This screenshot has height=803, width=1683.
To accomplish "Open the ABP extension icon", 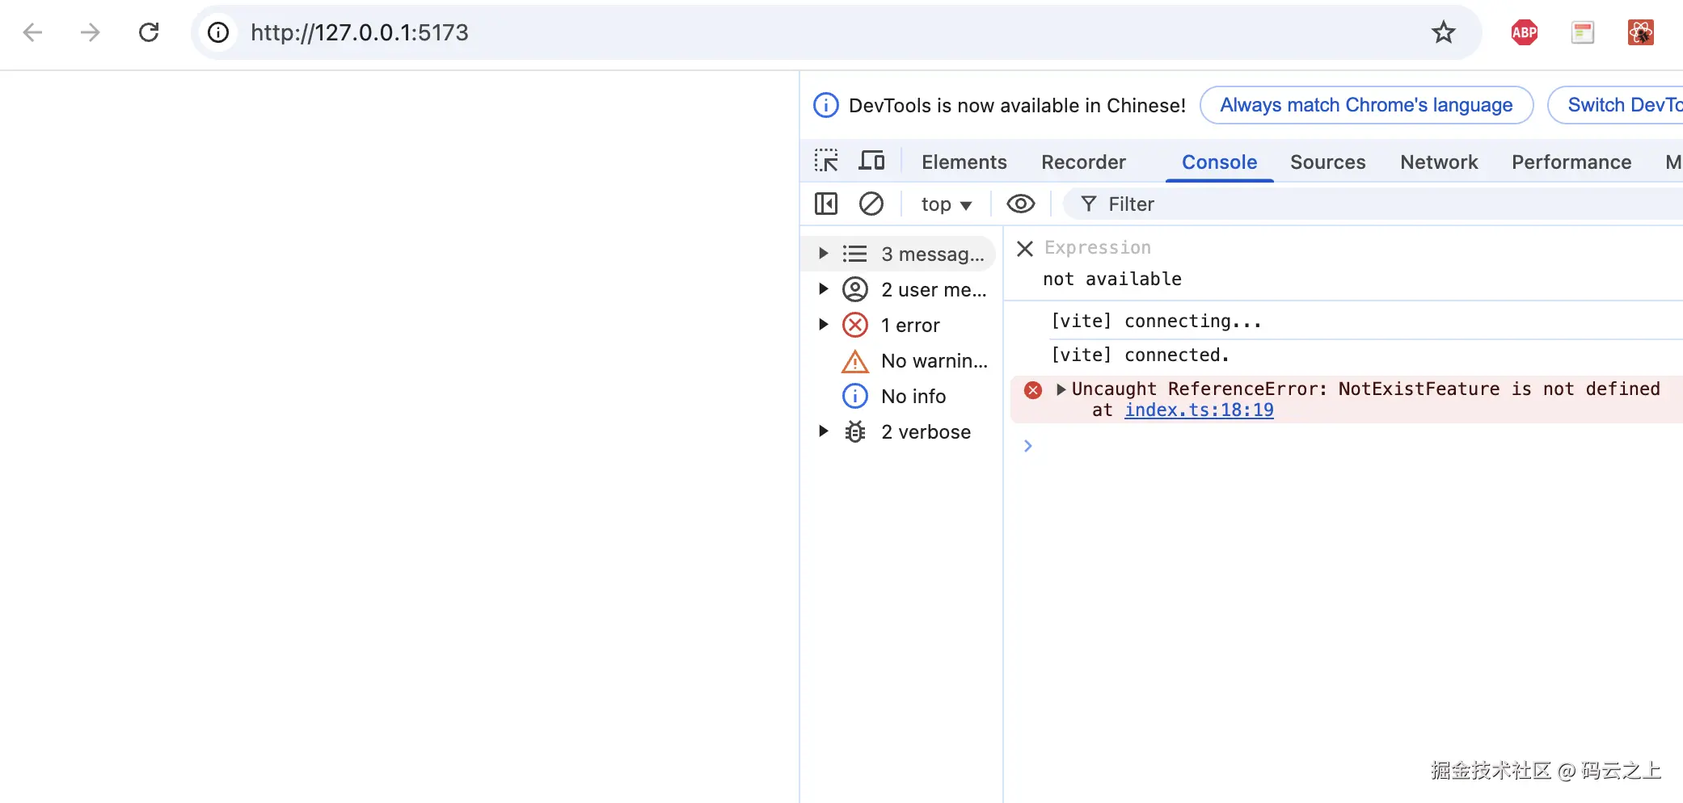I will pos(1524,32).
